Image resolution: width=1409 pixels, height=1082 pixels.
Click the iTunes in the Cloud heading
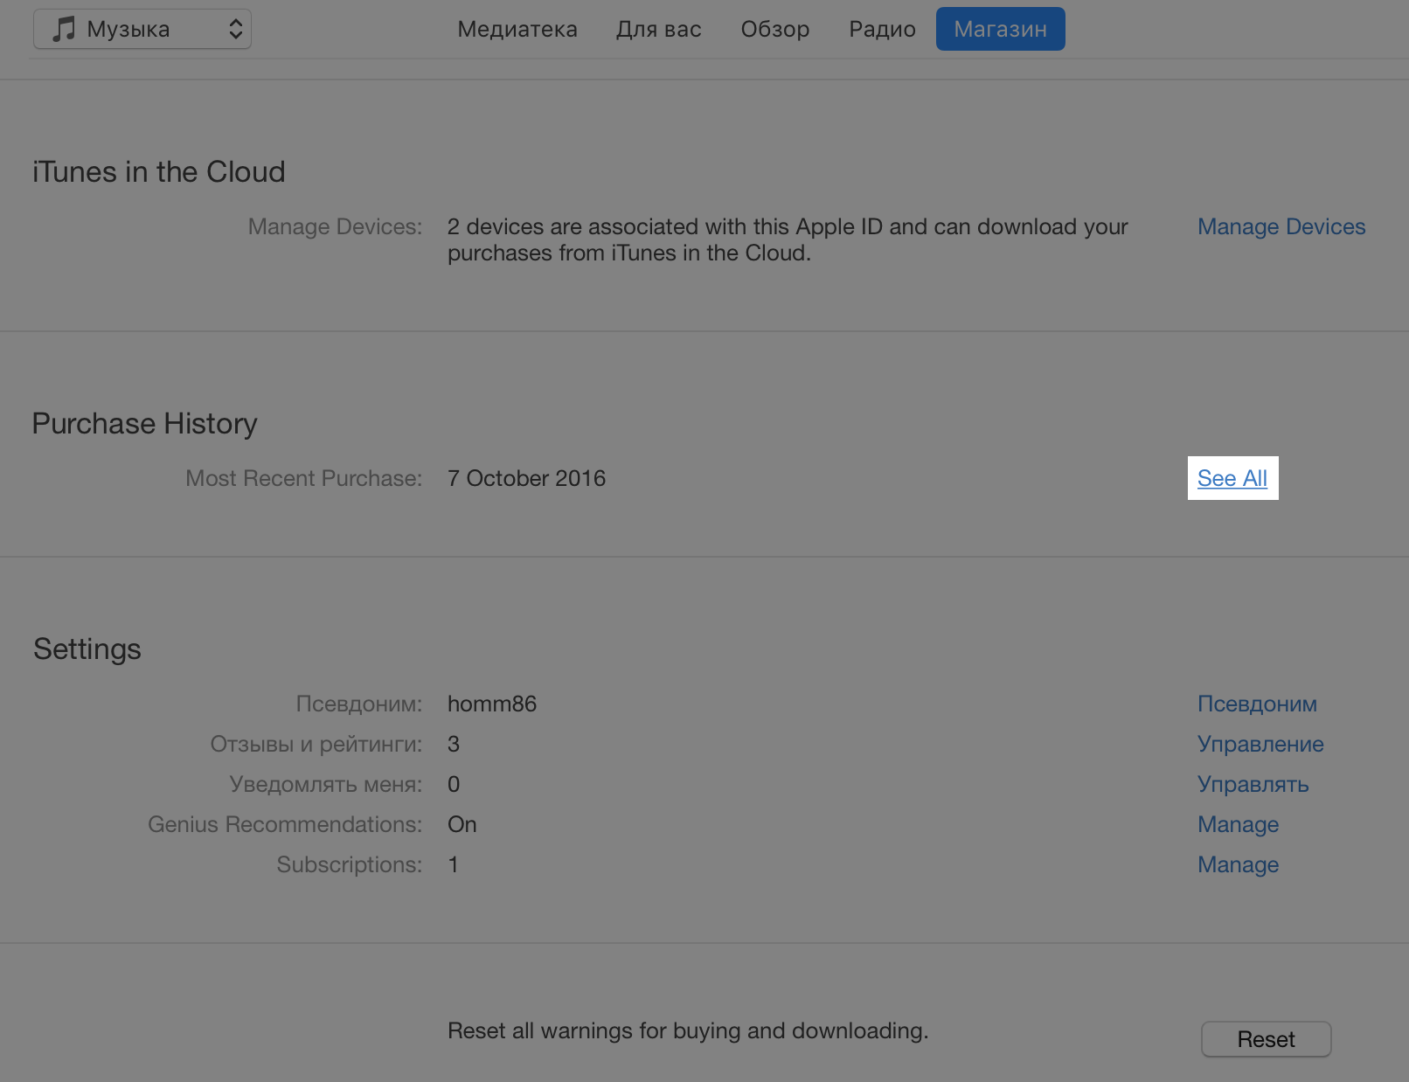tap(159, 171)
